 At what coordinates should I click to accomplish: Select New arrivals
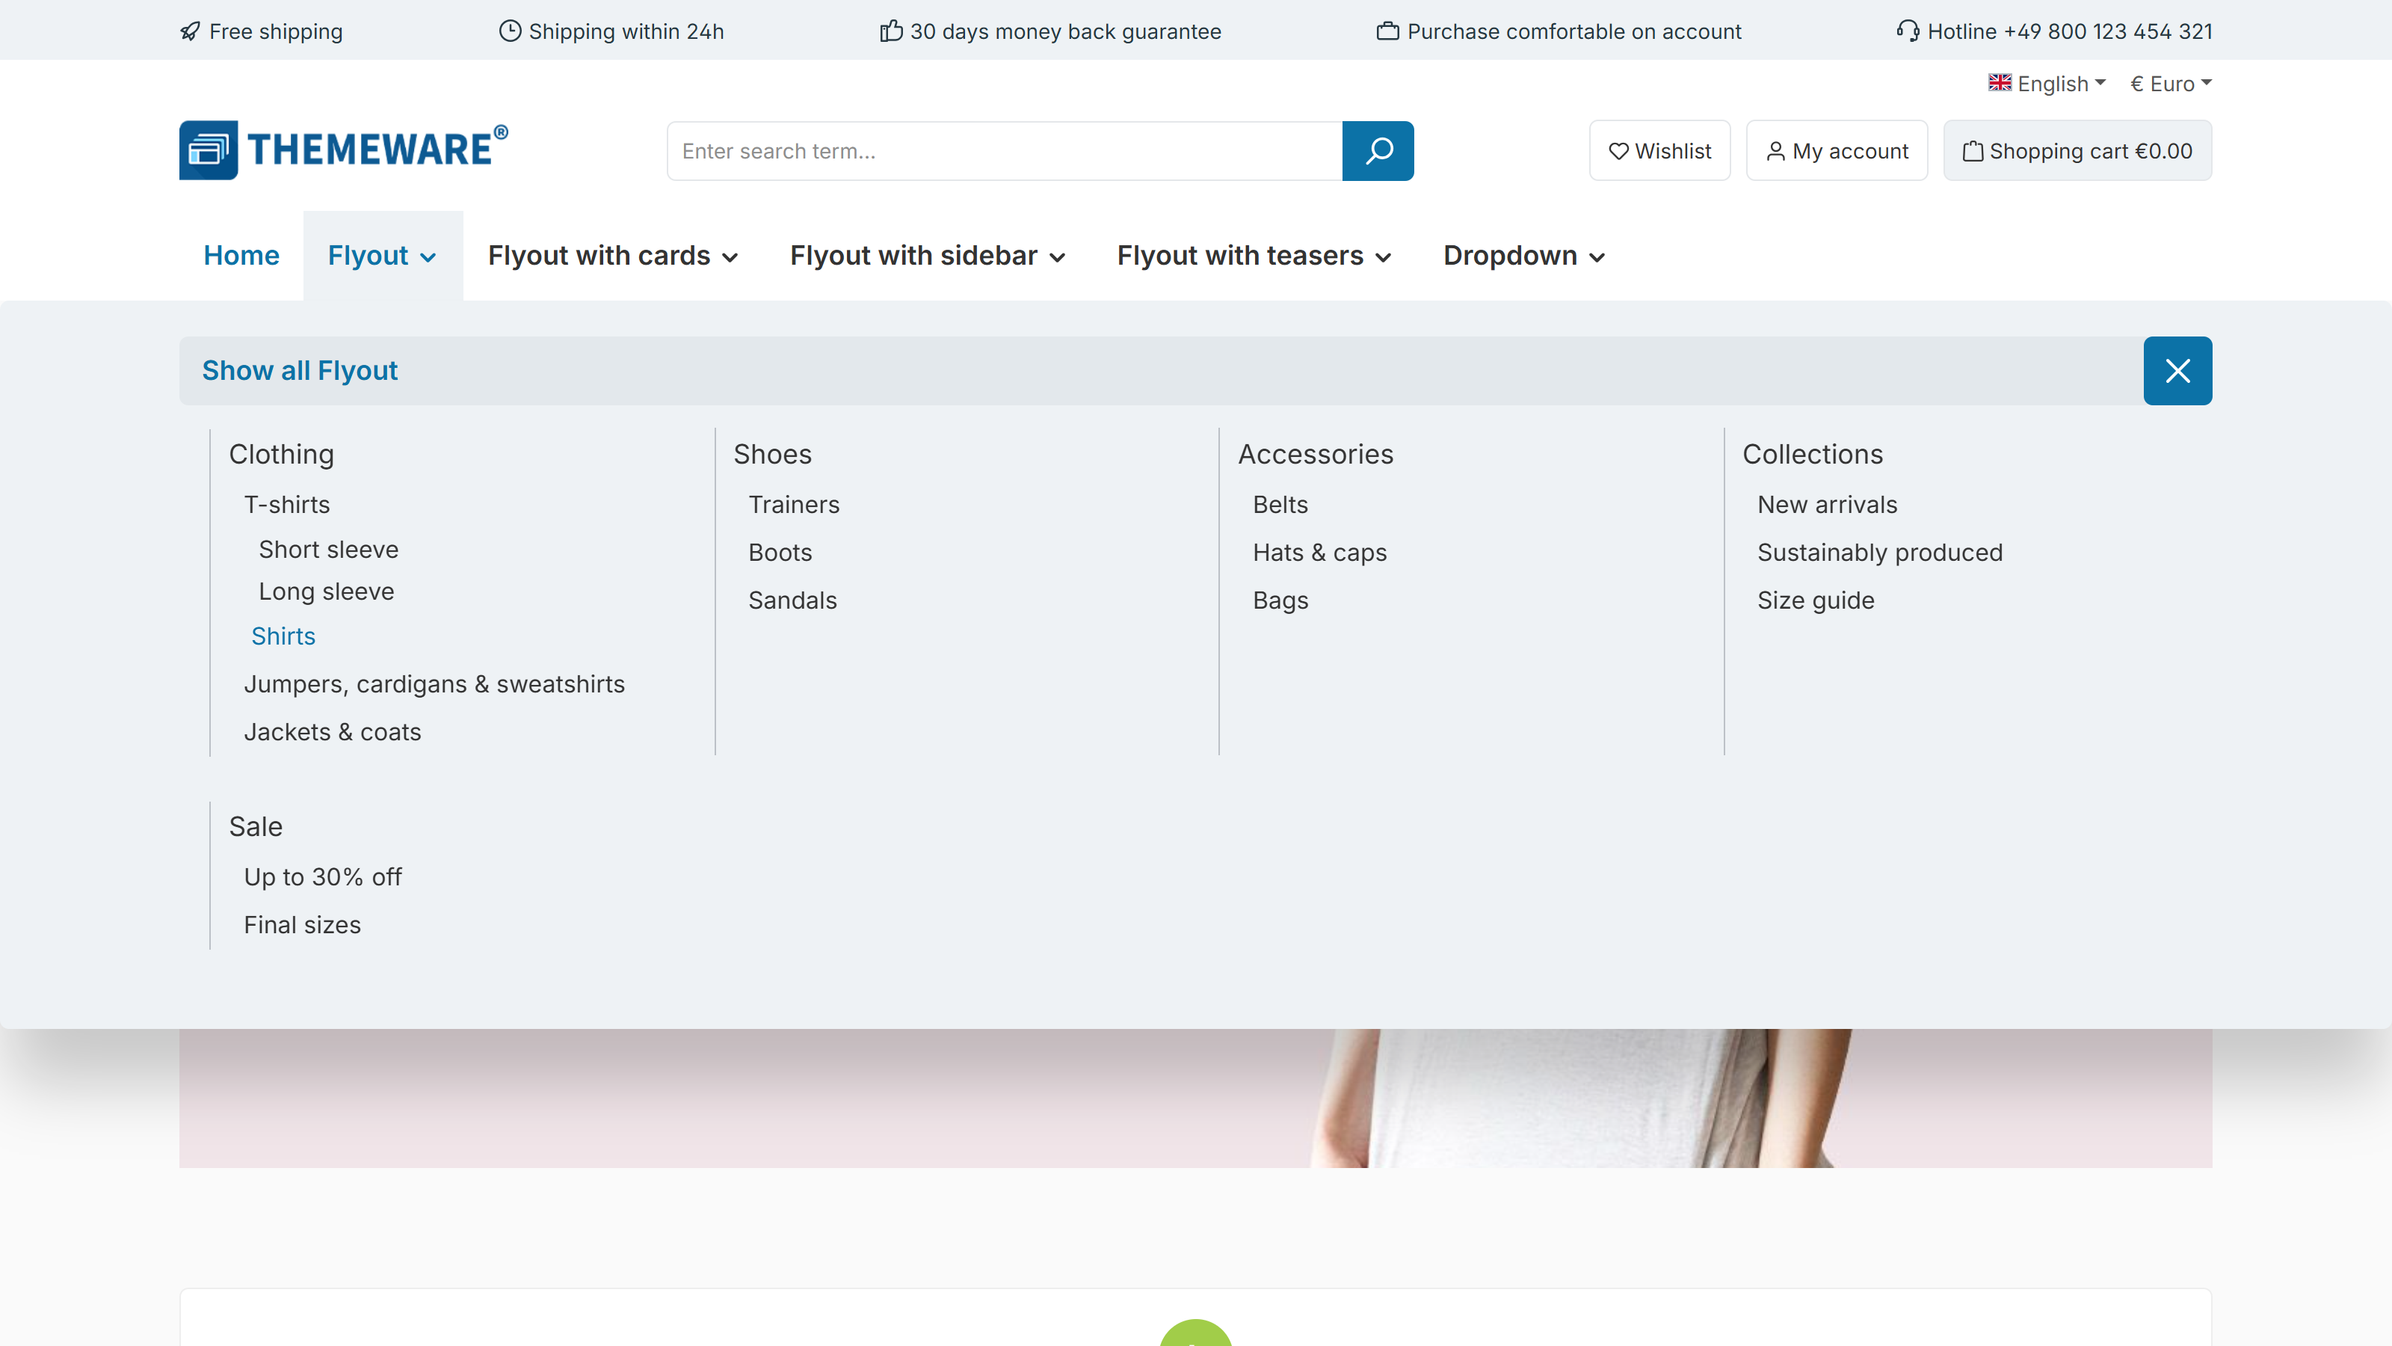[1828, 505]
